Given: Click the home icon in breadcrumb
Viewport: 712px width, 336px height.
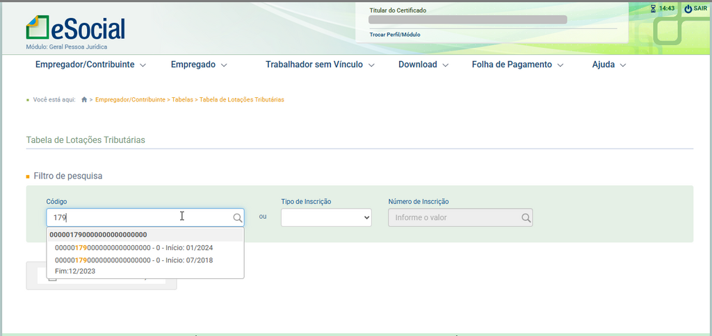Looking at the screenshot, I should tap(84, 100).
